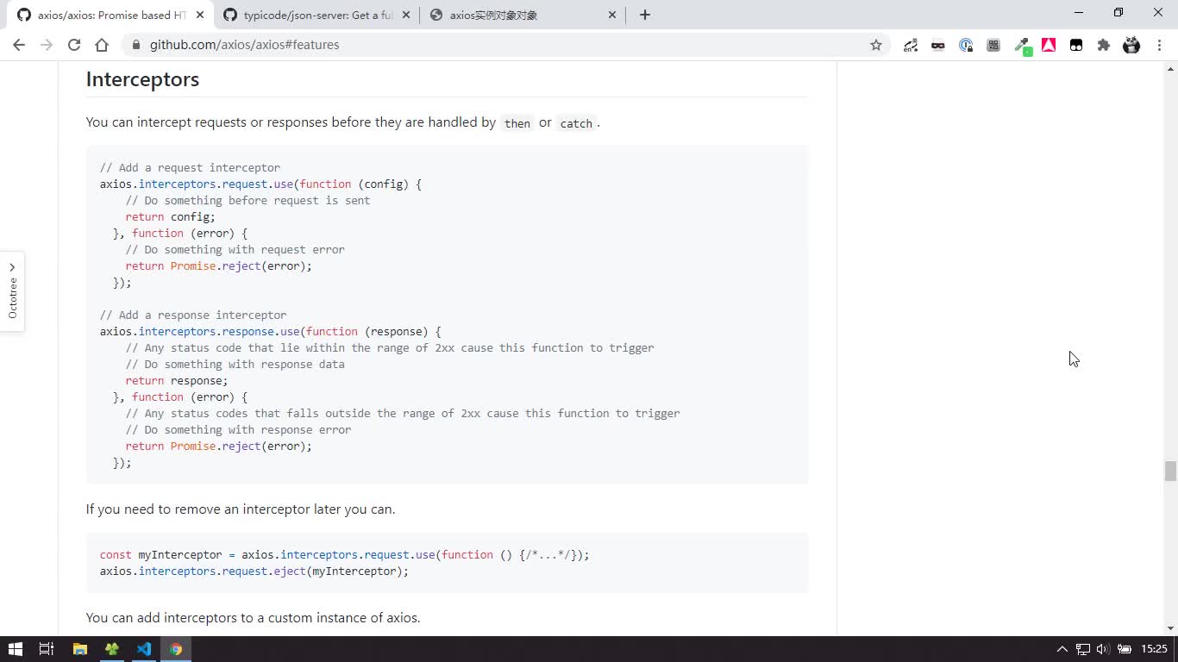Click the red arrow extension icon

tap(1049, 45)
